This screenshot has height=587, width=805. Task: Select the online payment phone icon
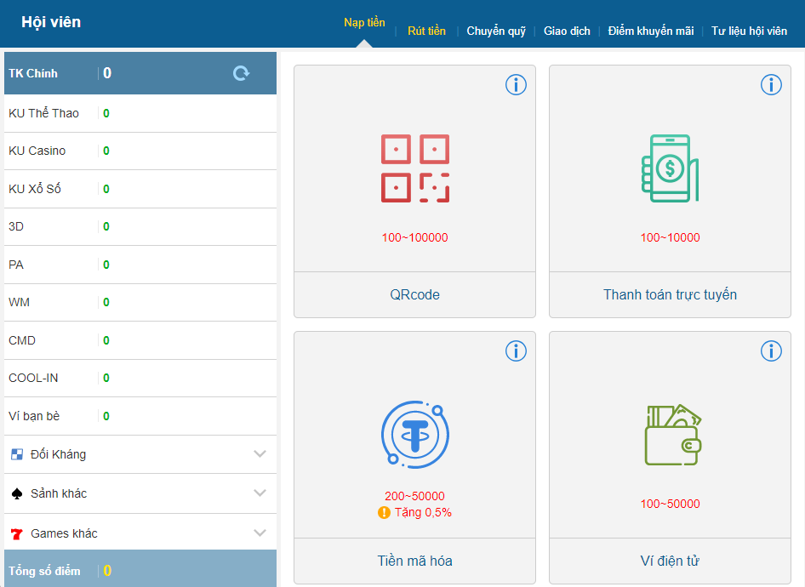(670, 168)
